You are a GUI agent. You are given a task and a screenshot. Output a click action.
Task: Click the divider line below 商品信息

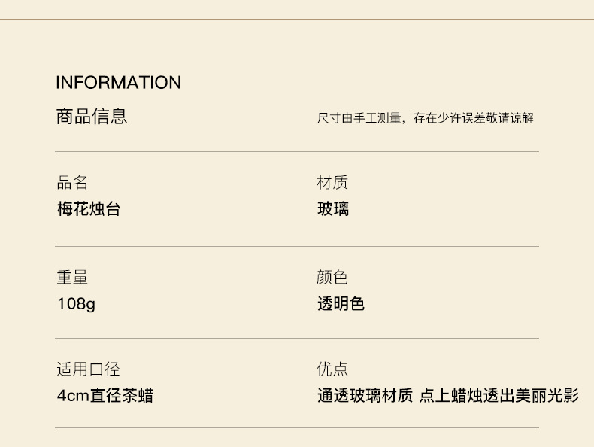(297, 152)
